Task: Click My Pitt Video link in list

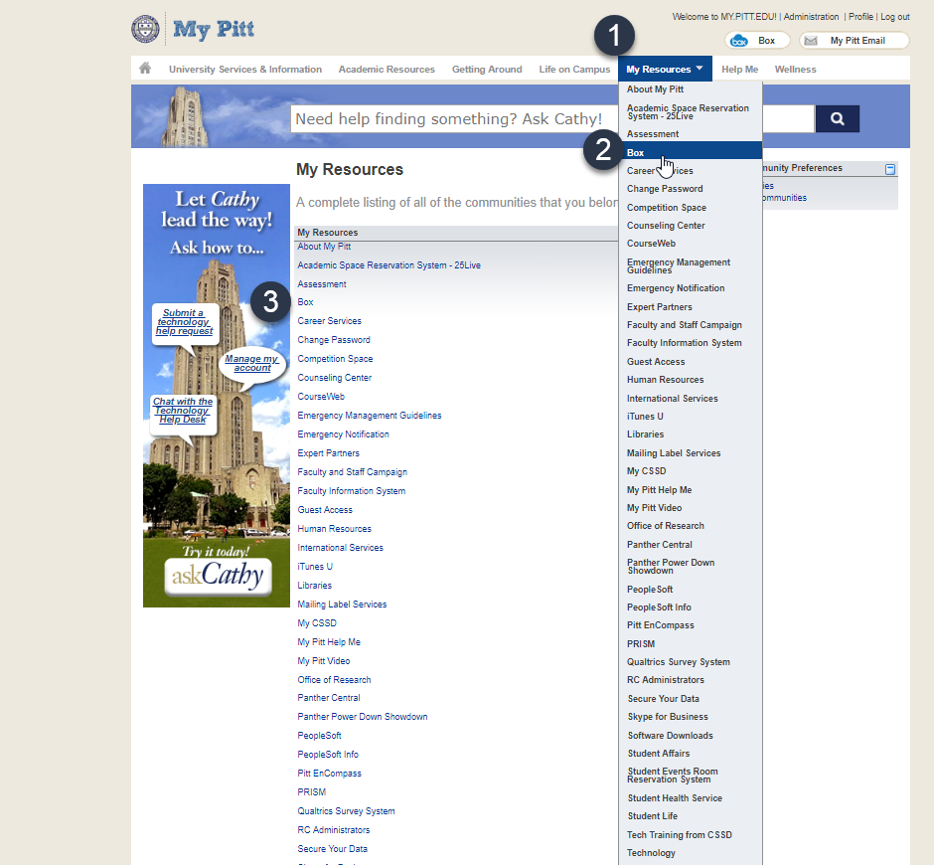Action: point(324,660)
